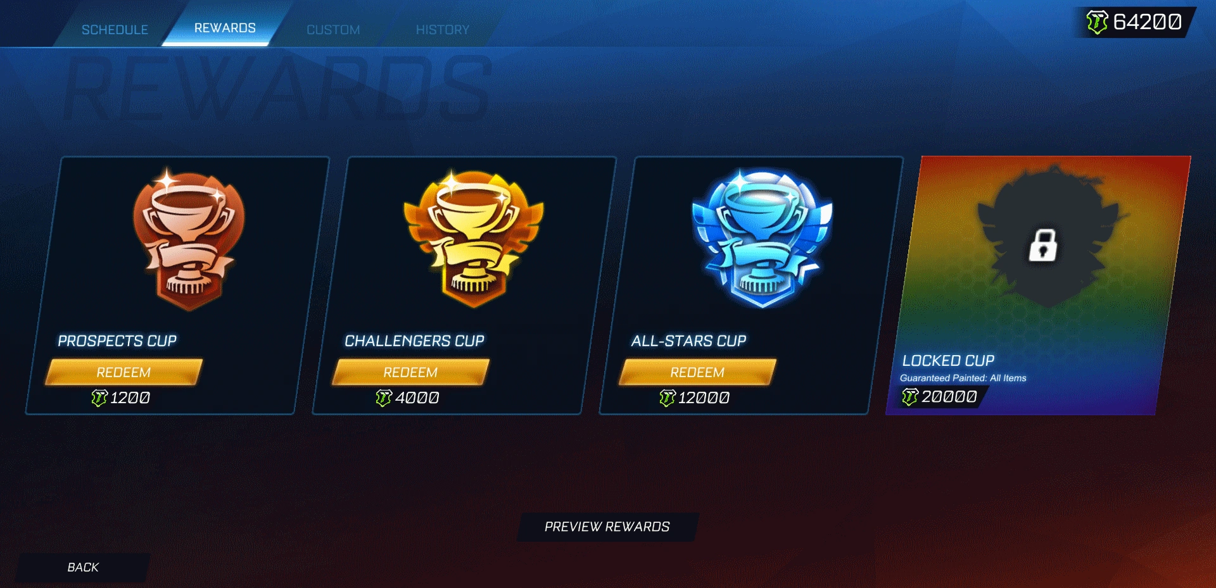Redeem the Prospects Cup reward
This screenshot has width=1216, height=588.
click(124, 372)
